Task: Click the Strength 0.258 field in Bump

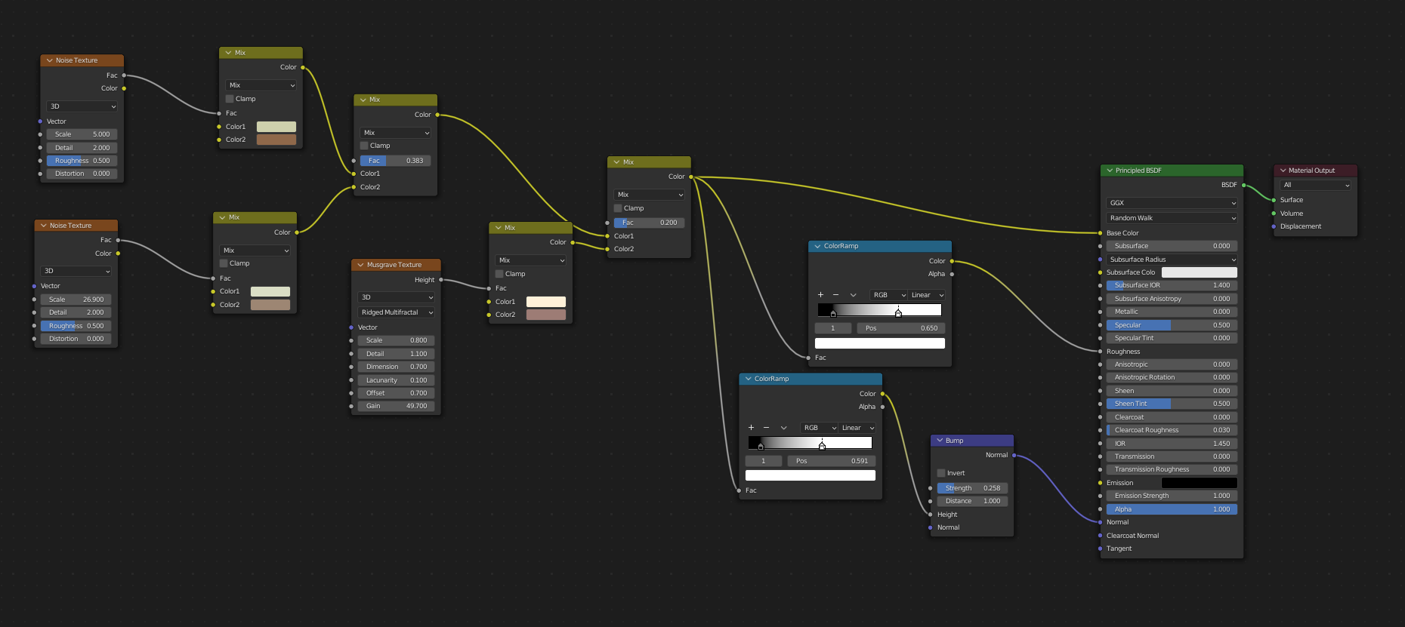Action: tap(972, 488)
